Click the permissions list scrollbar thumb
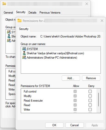106x130 pixels. click(98, 100)
